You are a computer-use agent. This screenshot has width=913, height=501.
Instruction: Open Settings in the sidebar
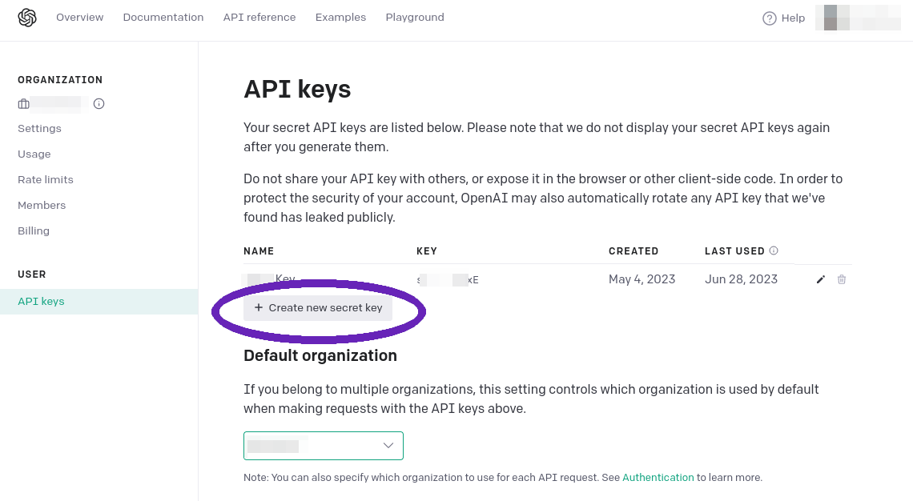tap(39, 128)
